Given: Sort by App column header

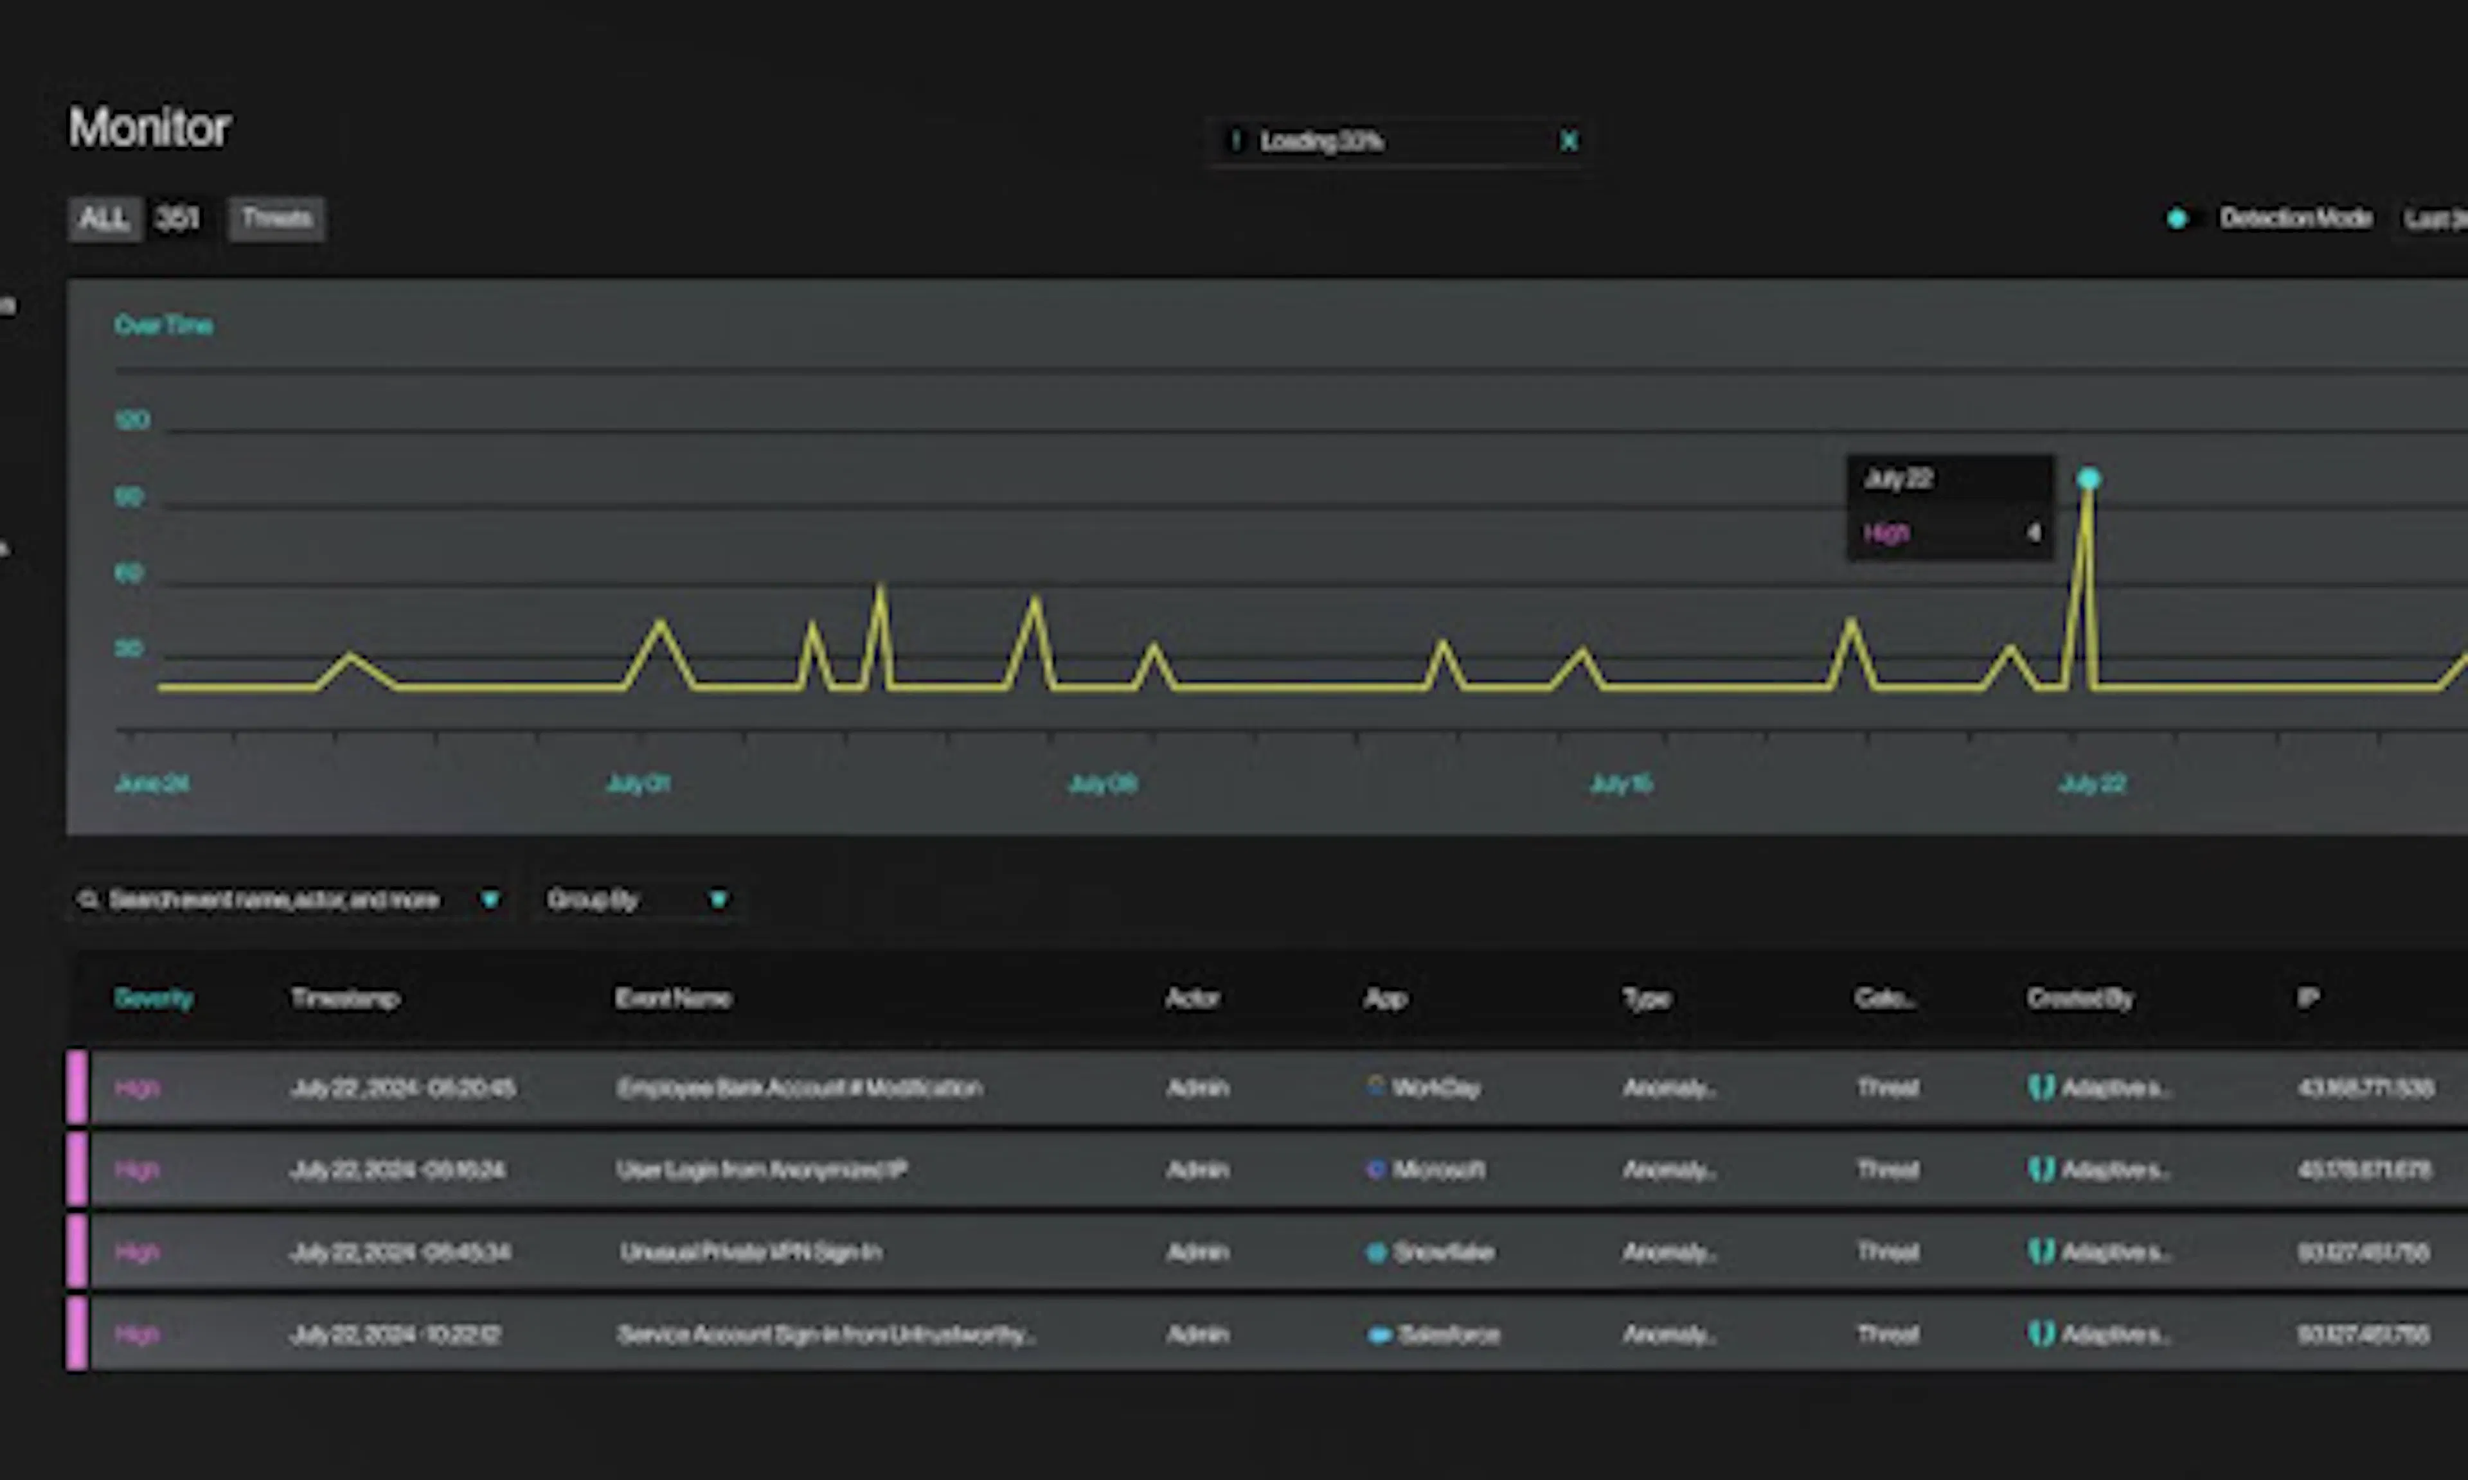Looking at the screenshot, I should (1385, 998).
